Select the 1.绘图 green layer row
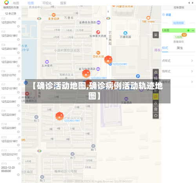 click(x=178, y=31)
